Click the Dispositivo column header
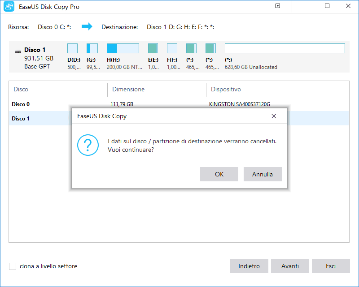359x287 pixels. [226, 89]
